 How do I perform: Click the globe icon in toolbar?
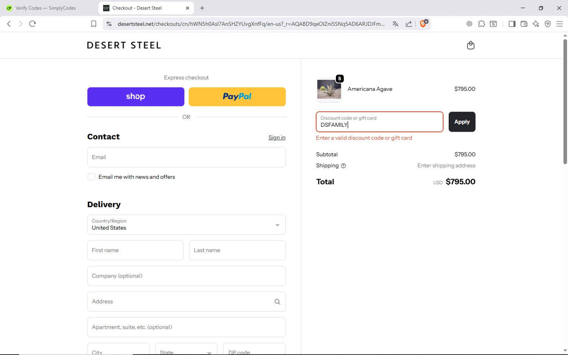click(470, 24)
